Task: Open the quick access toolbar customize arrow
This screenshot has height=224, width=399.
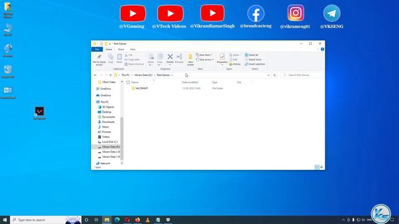Action: pyautogui.click(x=110, y=44)
